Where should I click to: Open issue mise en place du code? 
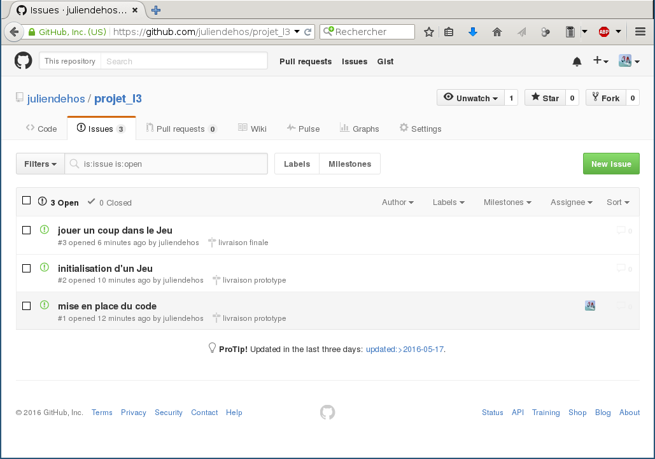tap(107, 306)
